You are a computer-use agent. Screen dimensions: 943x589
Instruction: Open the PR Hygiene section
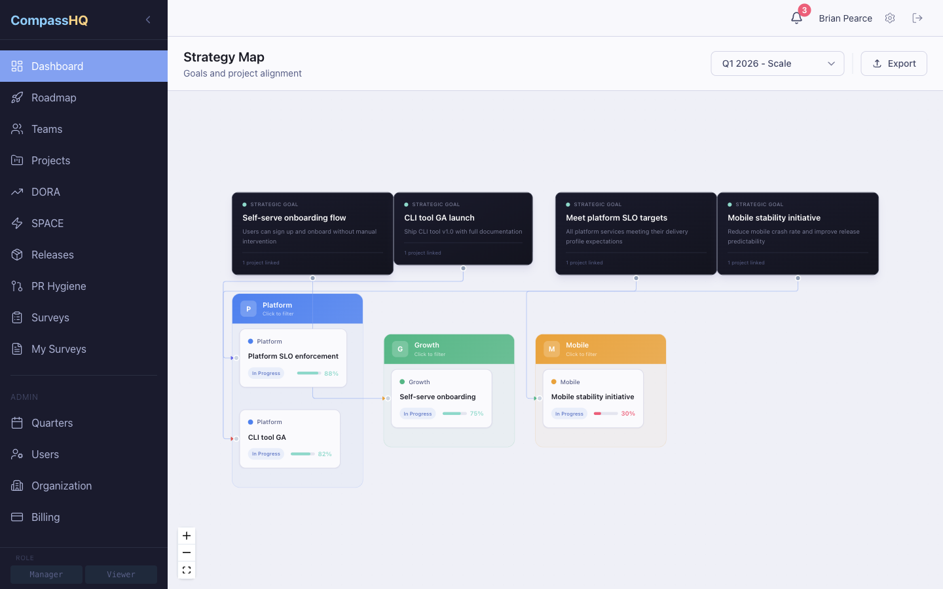tap(58, 286)
